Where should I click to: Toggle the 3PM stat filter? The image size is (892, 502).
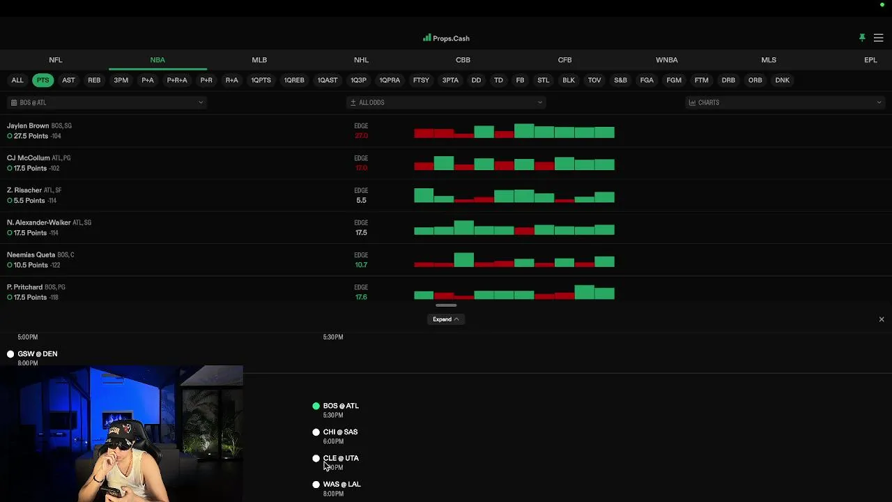pos(121,80)
